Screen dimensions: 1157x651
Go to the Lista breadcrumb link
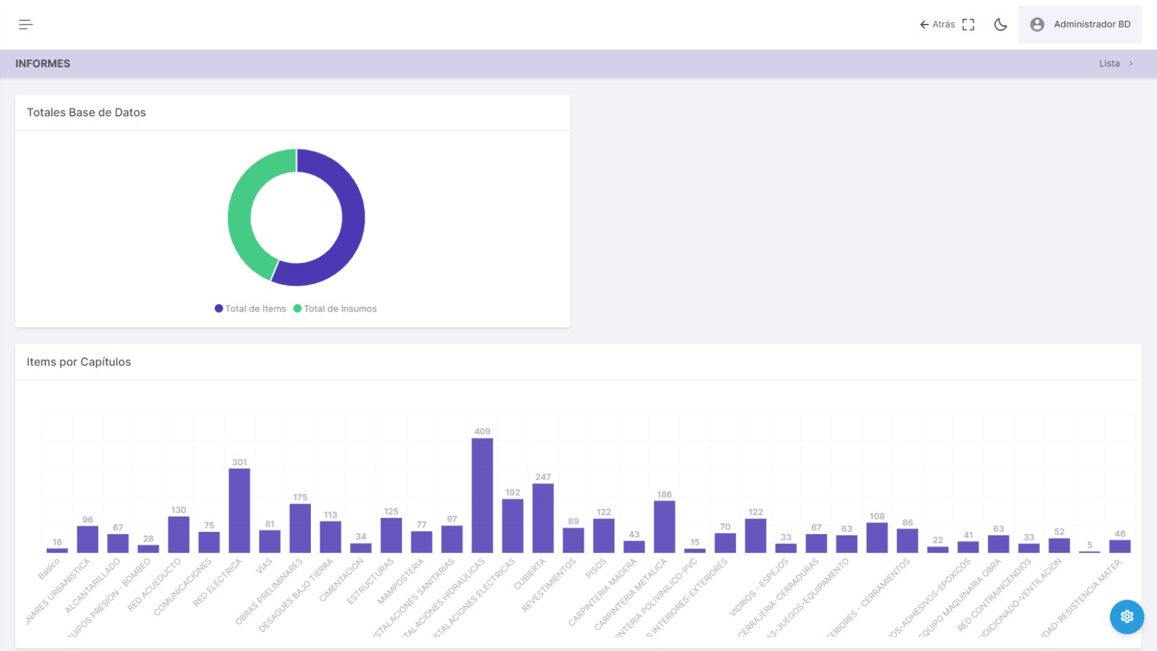pos(1109,64)
